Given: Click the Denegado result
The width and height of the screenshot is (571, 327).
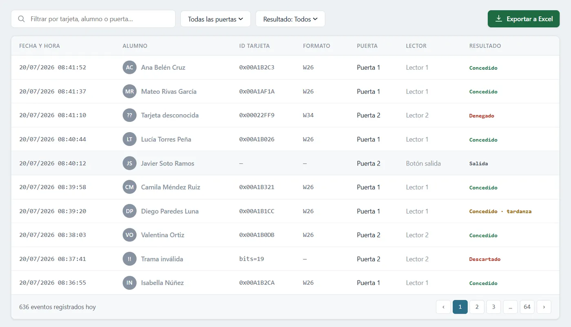Looking at the screenshot, I should [482, 115].
